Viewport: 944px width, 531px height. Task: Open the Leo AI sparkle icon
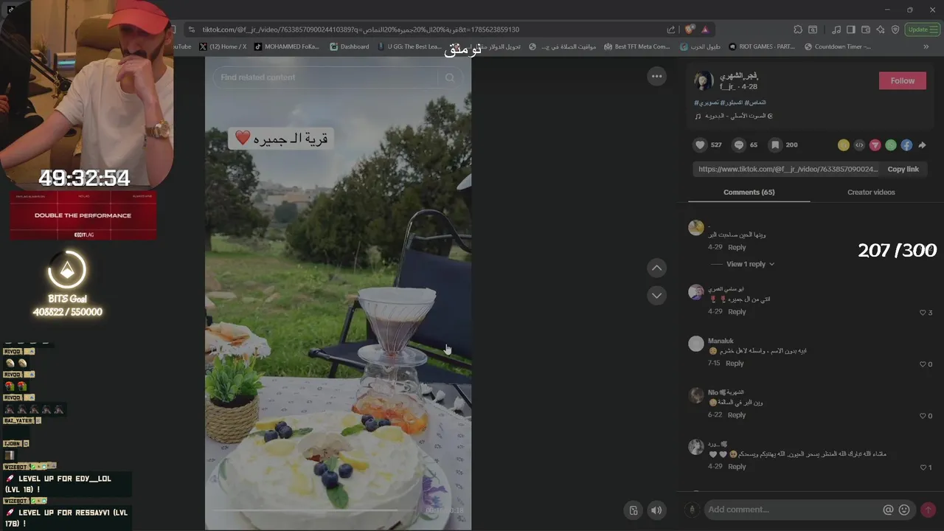click(881, 29)
